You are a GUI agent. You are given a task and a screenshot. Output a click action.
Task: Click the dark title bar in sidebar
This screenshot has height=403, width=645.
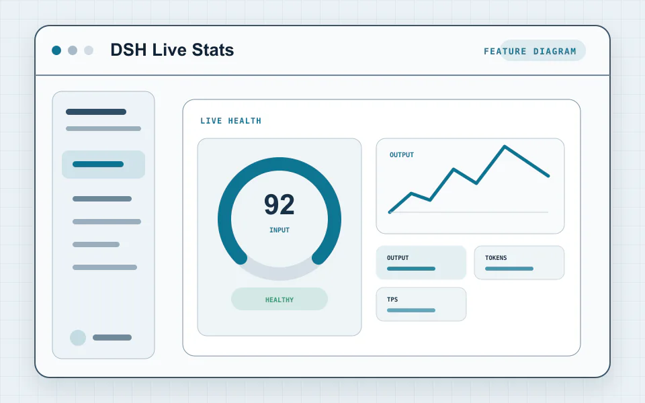[x=96, y=112]
